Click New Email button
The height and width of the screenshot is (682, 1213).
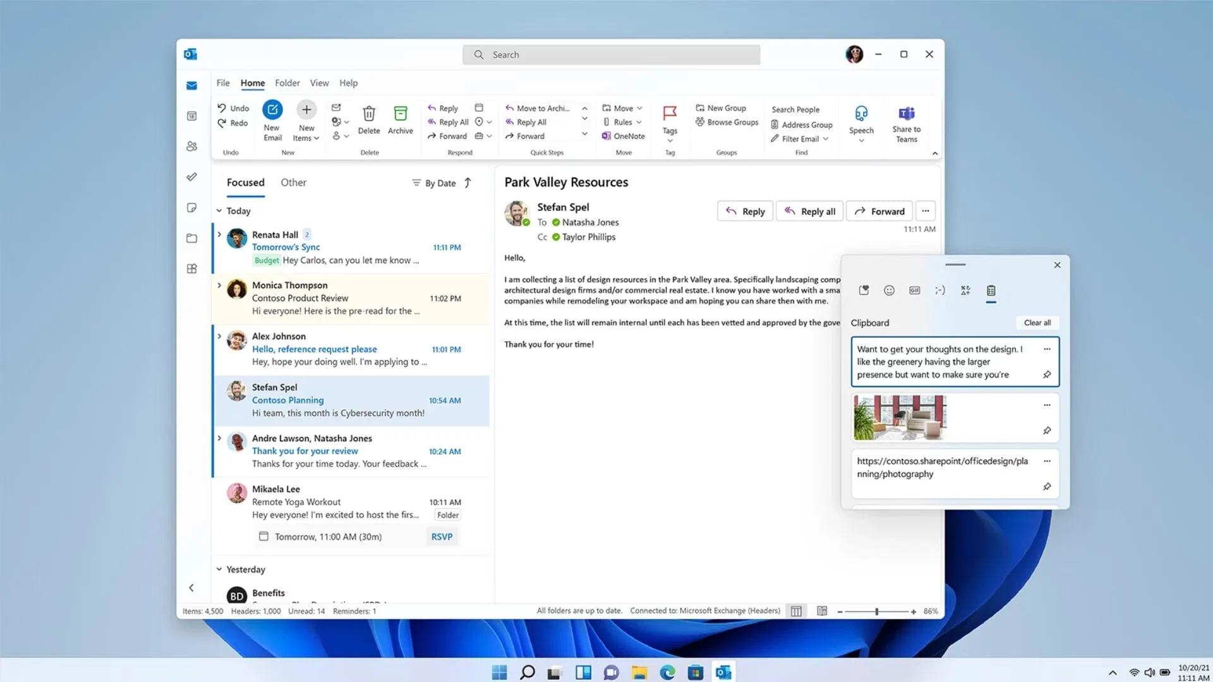pyautogui.click(x=272, y=111)
